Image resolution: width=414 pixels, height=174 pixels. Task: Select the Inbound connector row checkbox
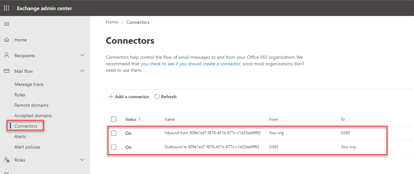(x=114, y=133)
